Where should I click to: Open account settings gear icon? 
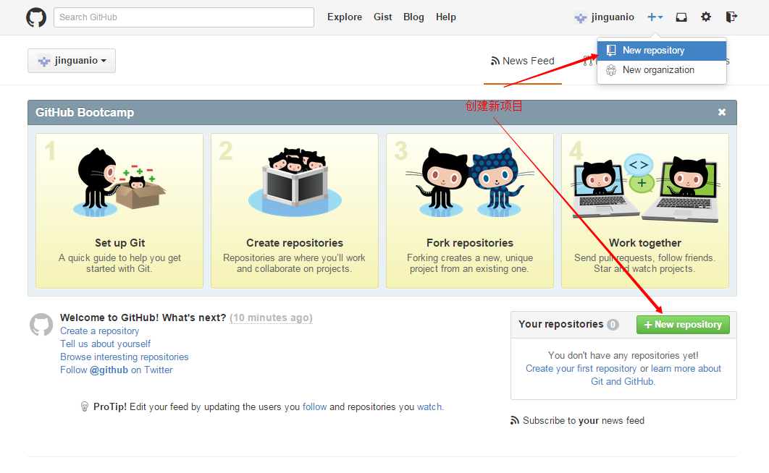point(706,17)
